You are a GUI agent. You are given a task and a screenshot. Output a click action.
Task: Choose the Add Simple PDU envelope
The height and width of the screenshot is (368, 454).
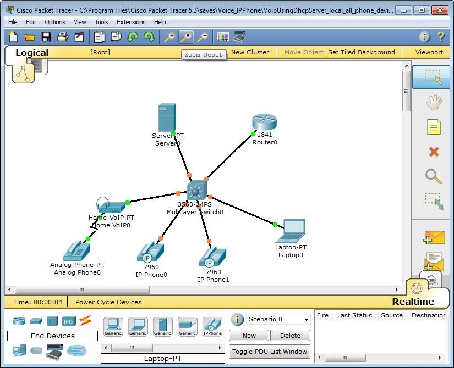(x=434, y=237)
